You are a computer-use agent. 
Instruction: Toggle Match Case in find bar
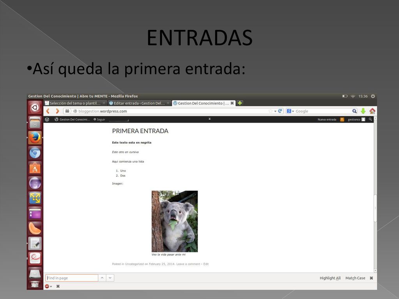355,278
